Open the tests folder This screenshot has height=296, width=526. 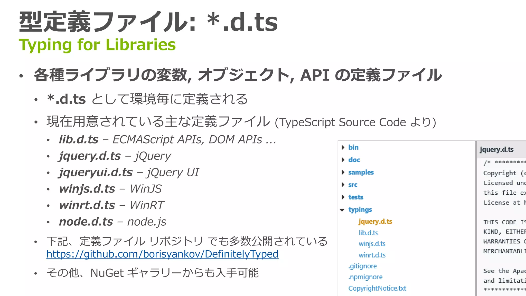click(x=356, y=197)
